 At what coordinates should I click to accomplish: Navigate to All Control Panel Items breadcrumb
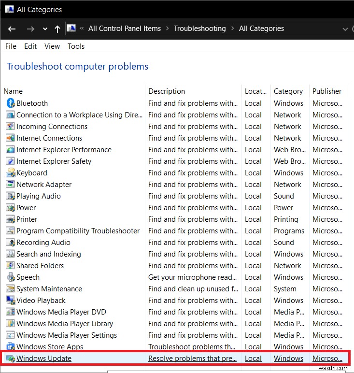[125, 29]
